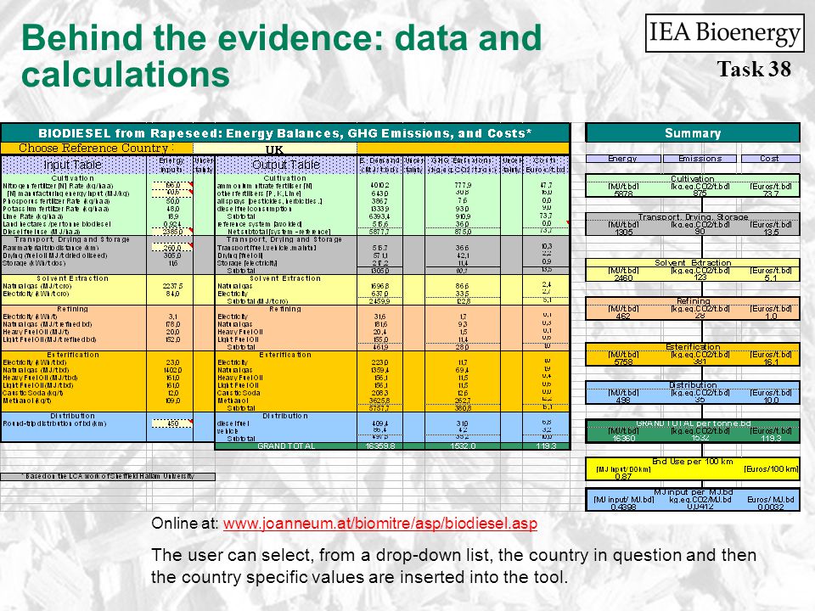Click the 'ammonium nitrate fertiliser' output row label

click(x=265, y=186)
